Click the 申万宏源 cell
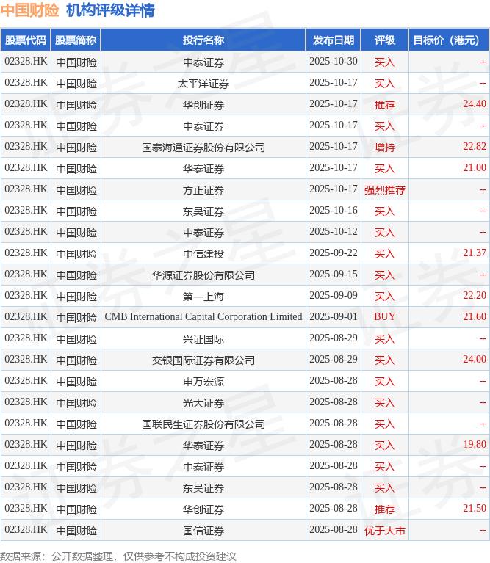This screenshot has height=563, width=490. click(x=203, y=382)
